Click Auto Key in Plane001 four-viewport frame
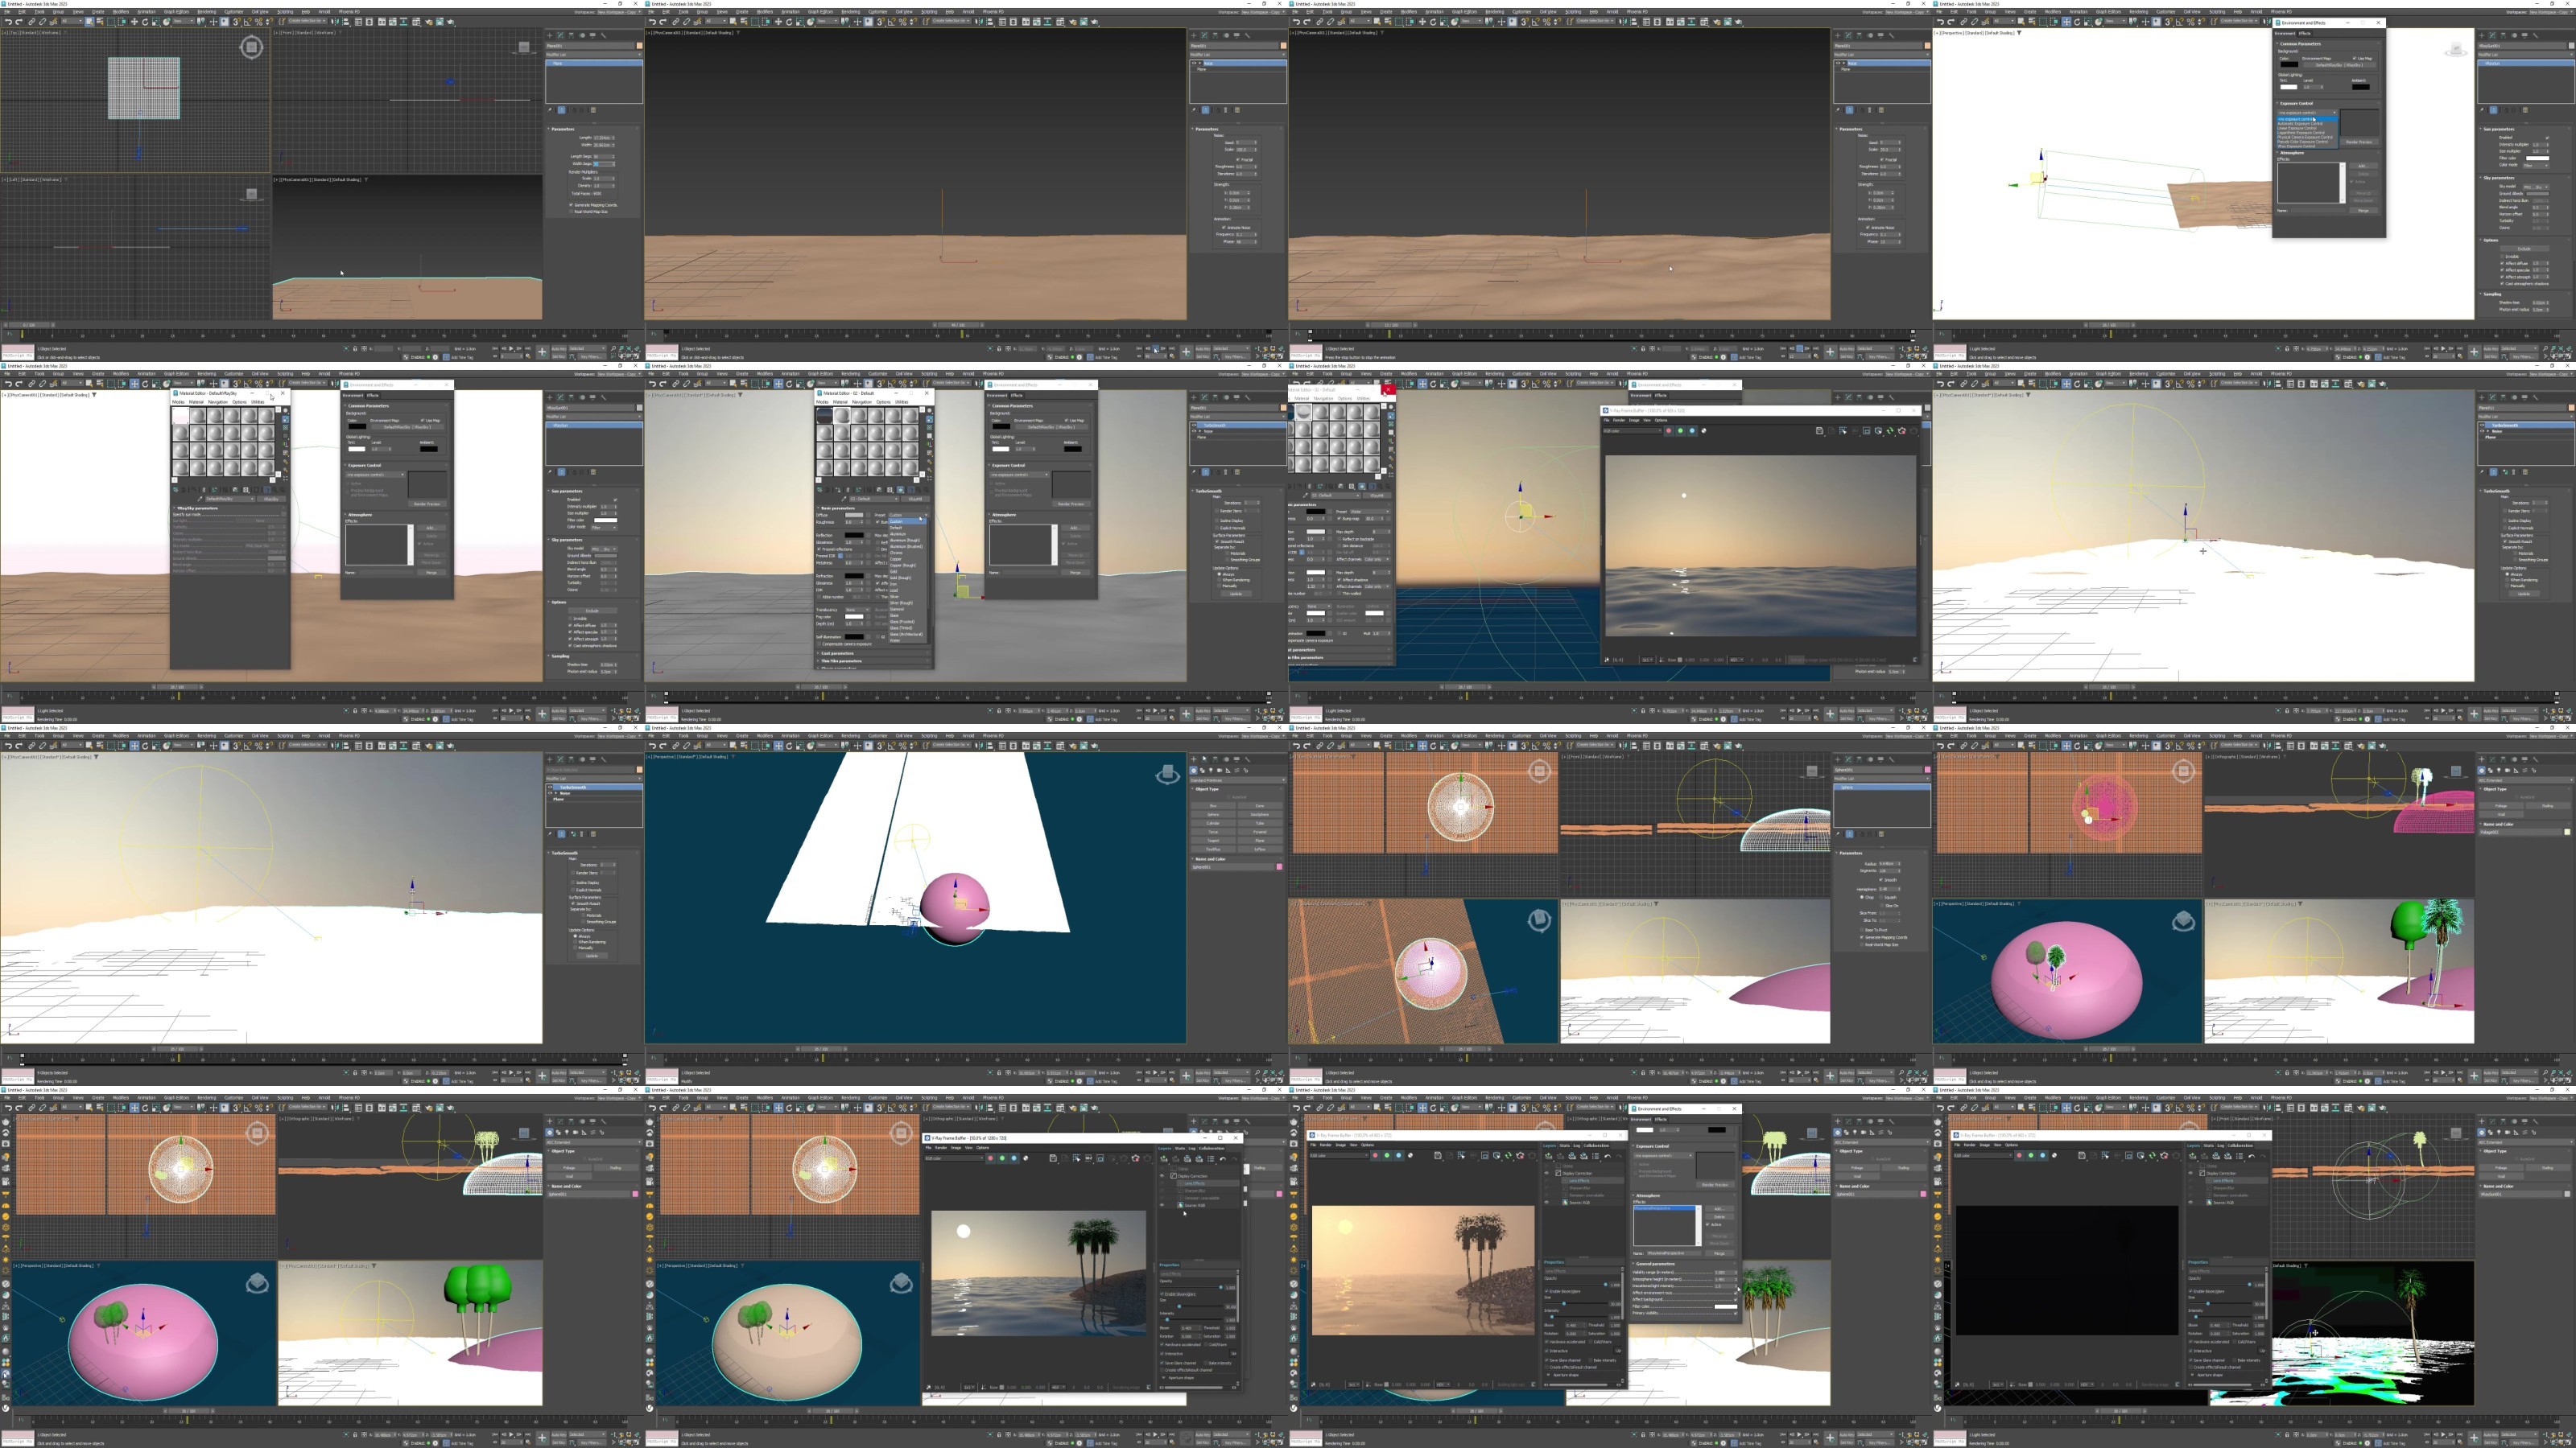 [x=560, y=349]
